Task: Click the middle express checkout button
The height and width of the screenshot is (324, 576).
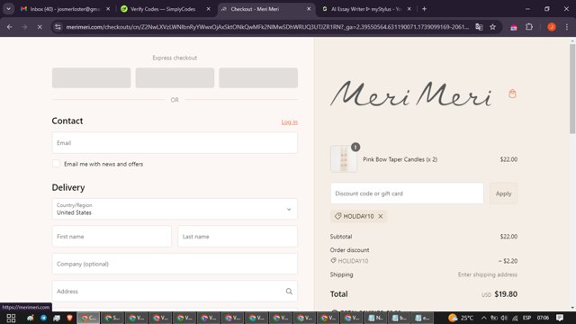Action: (x=175, y=77)
